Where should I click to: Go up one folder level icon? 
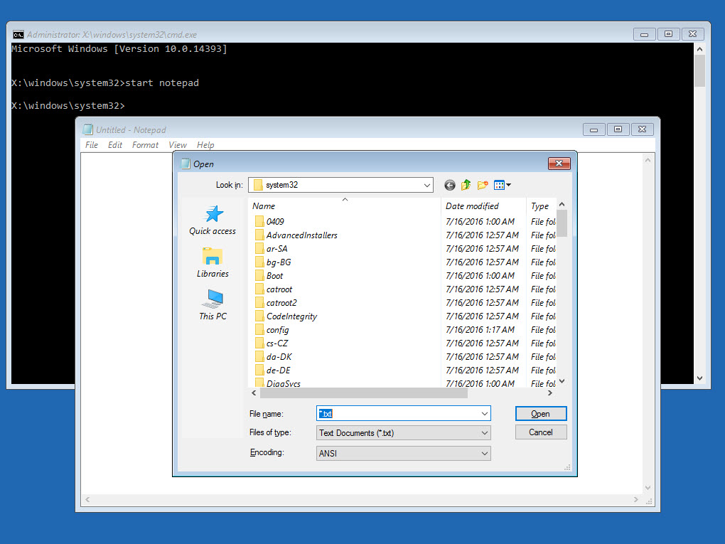[x=466, y=185]
